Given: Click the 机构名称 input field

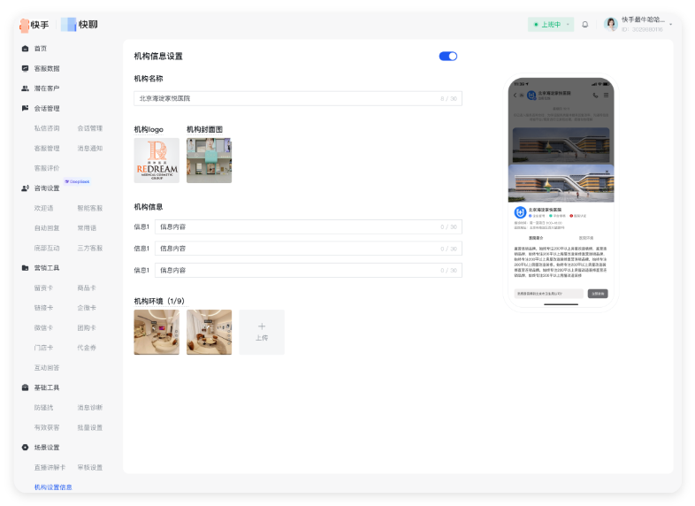Looking at the screenshot, I should (x=298, y=98).
